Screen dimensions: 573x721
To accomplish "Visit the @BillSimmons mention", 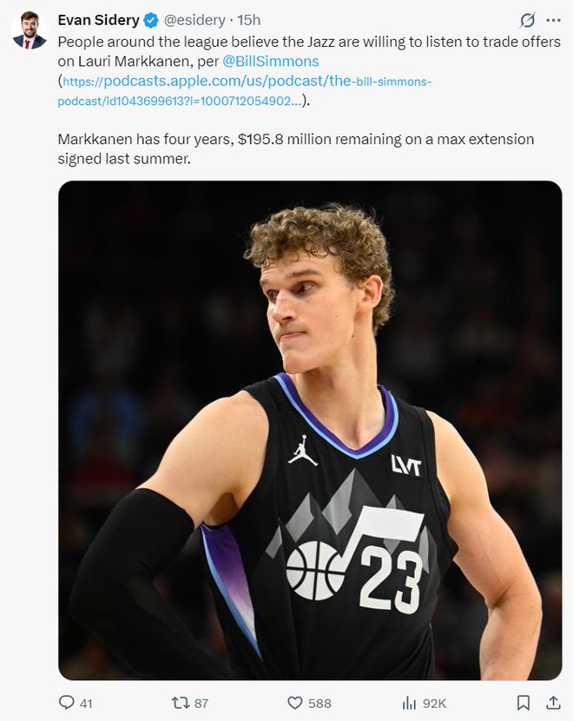I will (271, 62).
